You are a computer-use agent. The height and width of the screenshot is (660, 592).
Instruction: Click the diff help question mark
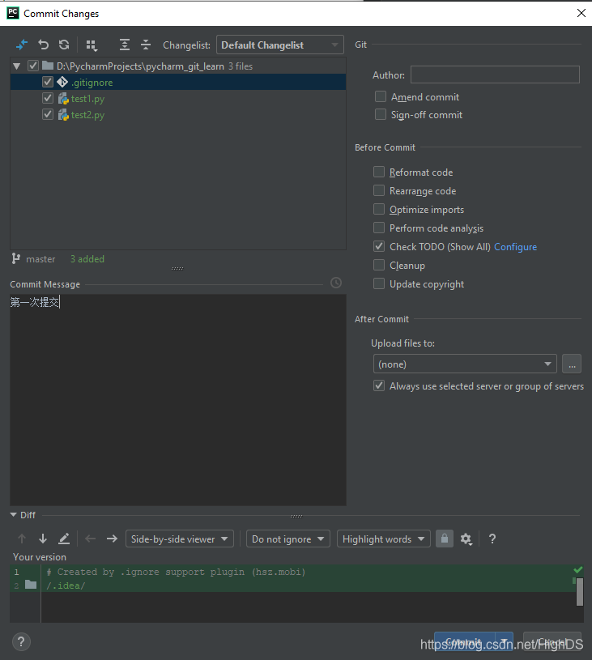492,539
